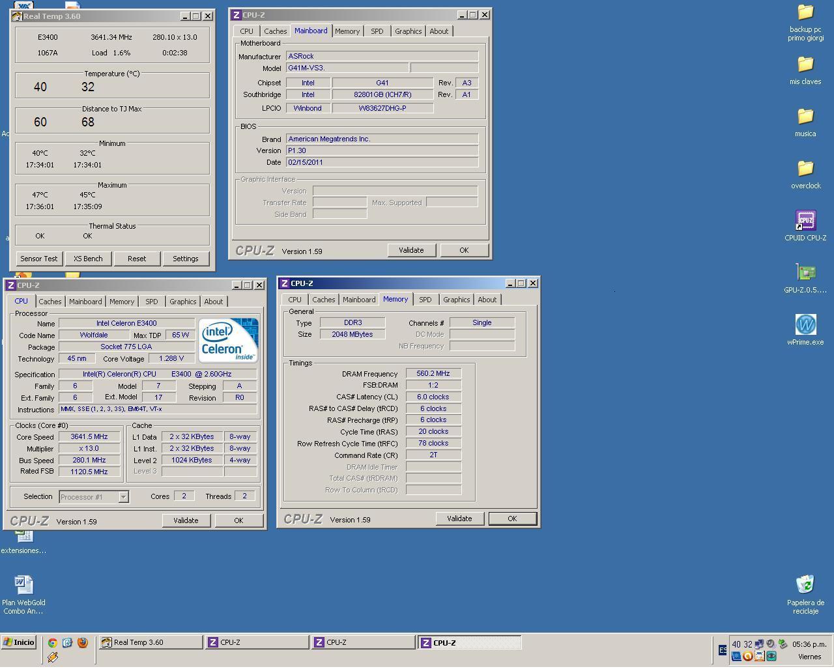Click OK in CPU-Z Mainboard window
Image resolution: width=834 pixels, height=669 pixels.
point(464,250)
